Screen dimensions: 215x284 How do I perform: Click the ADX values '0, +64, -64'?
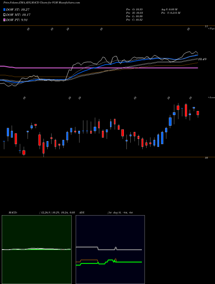125,213
